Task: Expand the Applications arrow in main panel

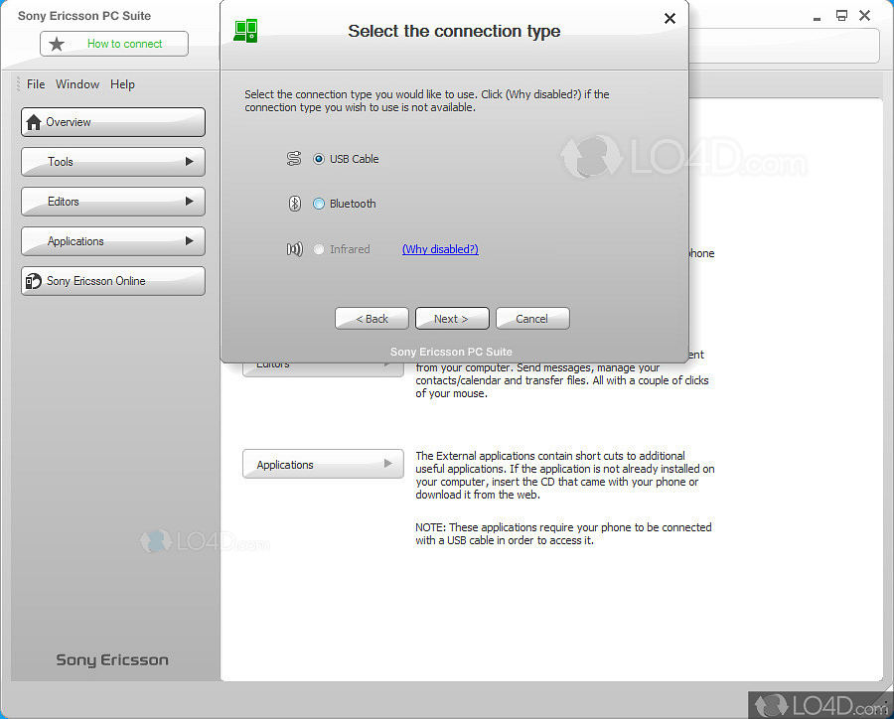Action: point(387,464)
